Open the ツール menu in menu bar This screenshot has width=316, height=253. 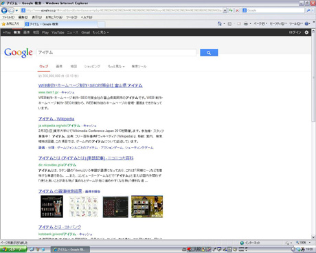[71, 17]
